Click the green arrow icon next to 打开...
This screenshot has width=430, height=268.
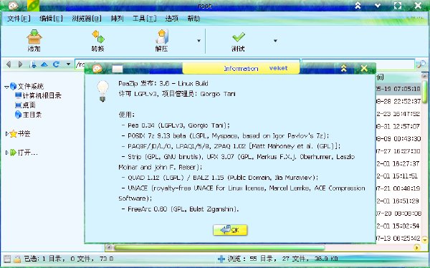13,153
